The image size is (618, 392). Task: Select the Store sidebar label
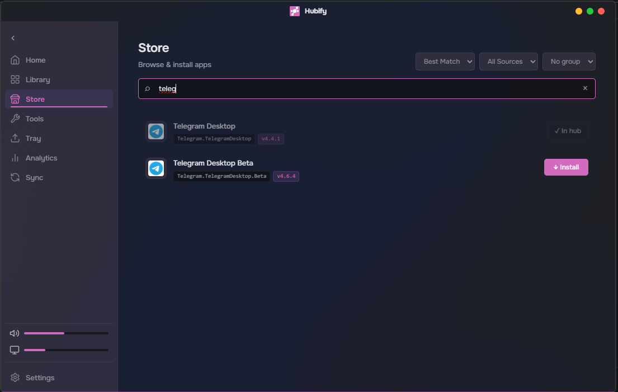pyautogui.click(x=35, y=100)
